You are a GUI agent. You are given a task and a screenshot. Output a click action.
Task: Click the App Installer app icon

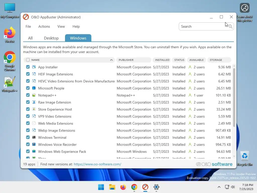(x=34, y=67)
